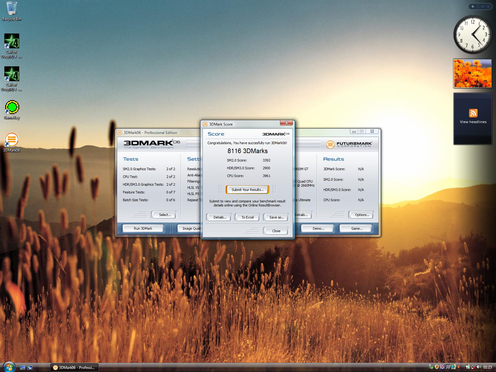Click To Excel button

click(x=247, y=217)
